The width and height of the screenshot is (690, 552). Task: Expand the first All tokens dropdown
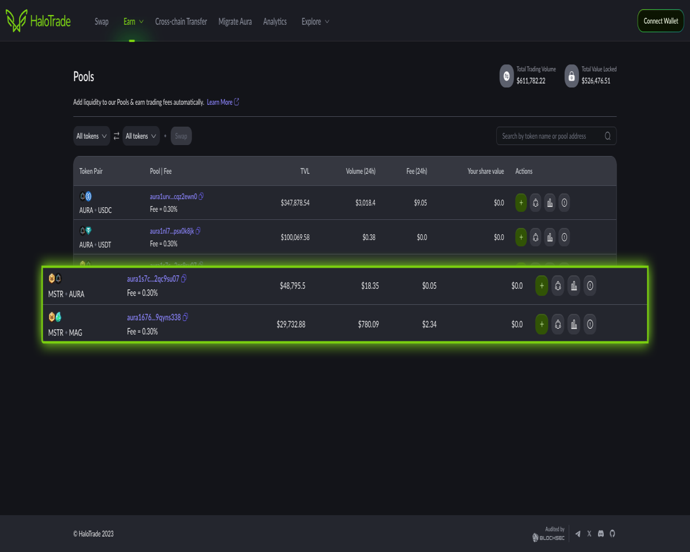click(x=91, y=136)
